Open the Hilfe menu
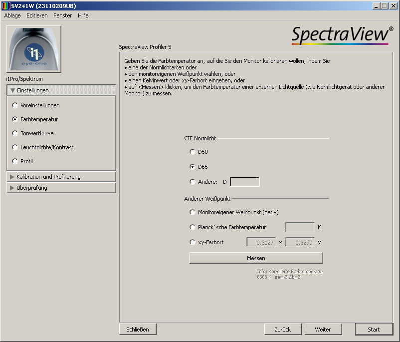This screenshot has width=400, height=342. (83, 15)
